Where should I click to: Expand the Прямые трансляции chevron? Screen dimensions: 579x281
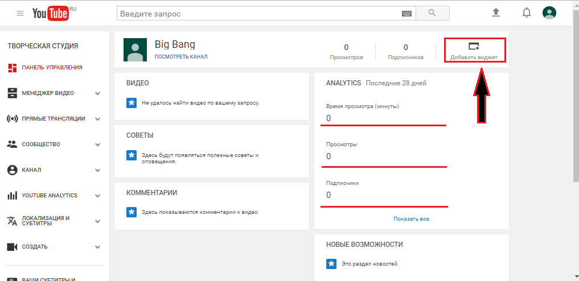(x=97, y=119)
